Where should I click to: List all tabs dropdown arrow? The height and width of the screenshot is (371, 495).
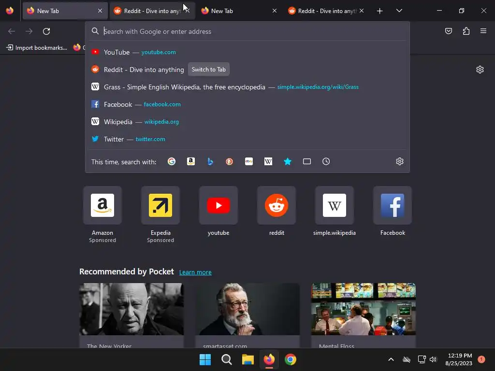tap(399, 11)
